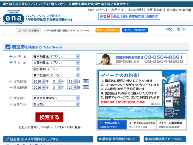Open the よくある質問 link

(x=135, y=10)
